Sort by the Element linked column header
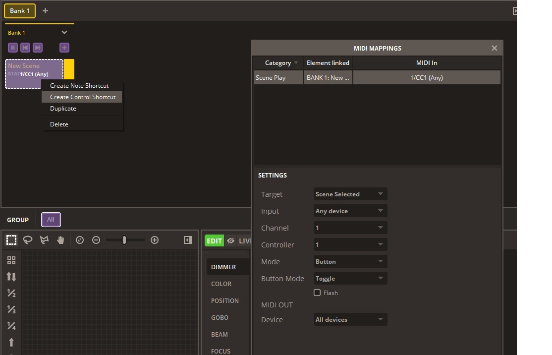 (x=328, y=63)
